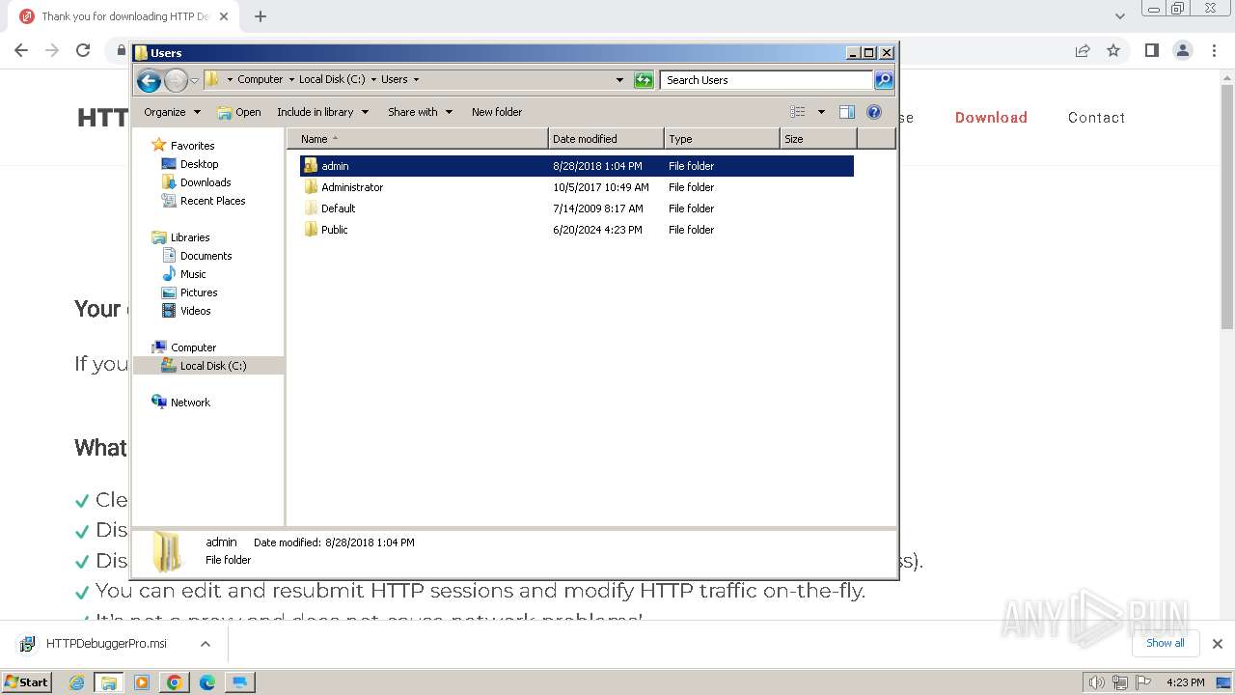Open Recent Places in Favorites
Viewport: 1235px width, 695px height.
pyautogui.click(x=212, y=201)
